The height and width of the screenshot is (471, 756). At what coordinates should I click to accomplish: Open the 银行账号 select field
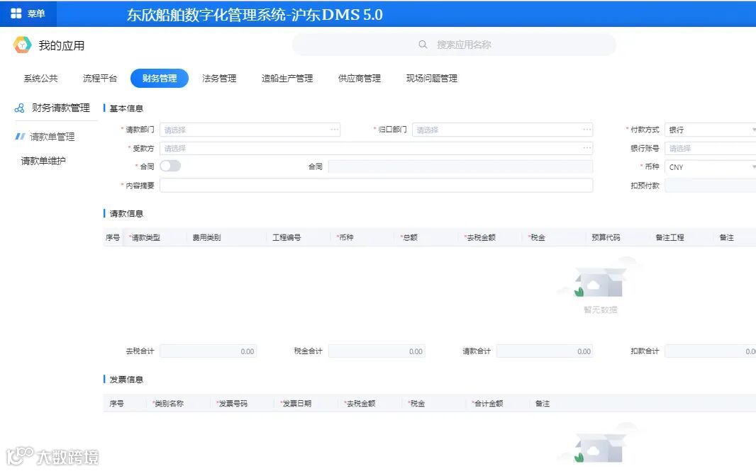tap(710, 148)
